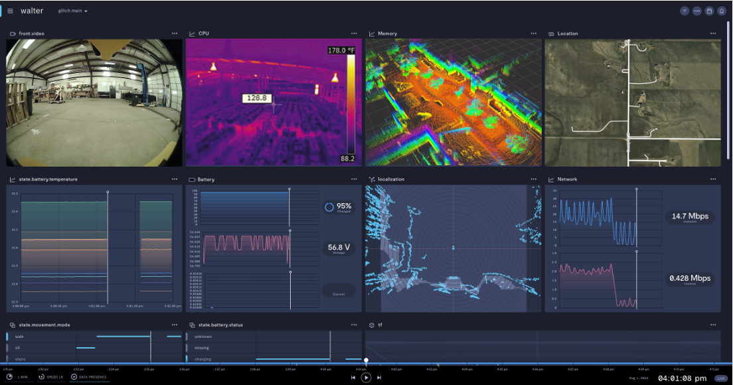This screenshot has height=385, width=733.
Task: Open notifications bell icon
Action: coord(721,11)
